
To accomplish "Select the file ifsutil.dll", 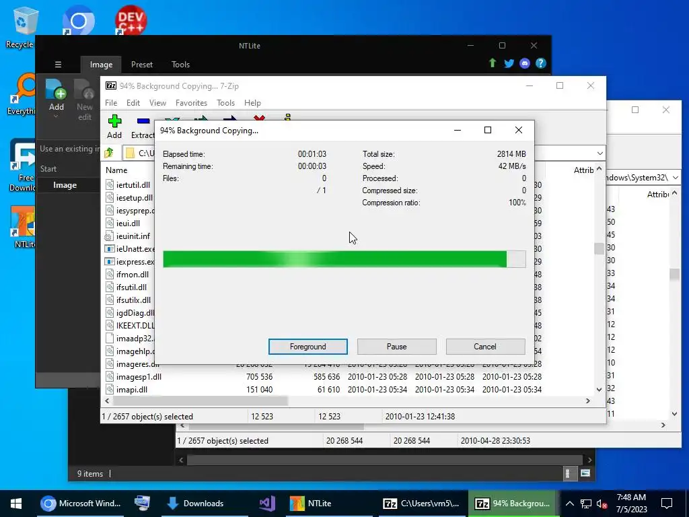I will coord(131,287).
